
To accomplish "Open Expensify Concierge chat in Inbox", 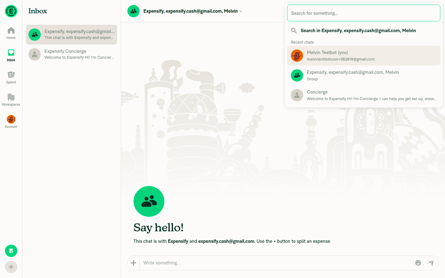I will pos(71,54).
